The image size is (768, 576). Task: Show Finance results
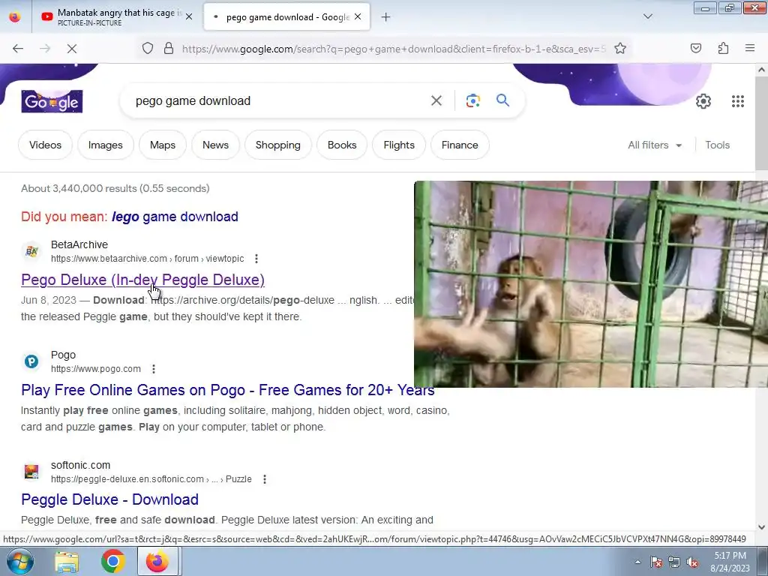click(460, 145)
